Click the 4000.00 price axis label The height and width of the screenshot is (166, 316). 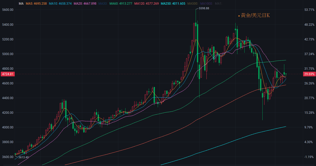point(8,127)
